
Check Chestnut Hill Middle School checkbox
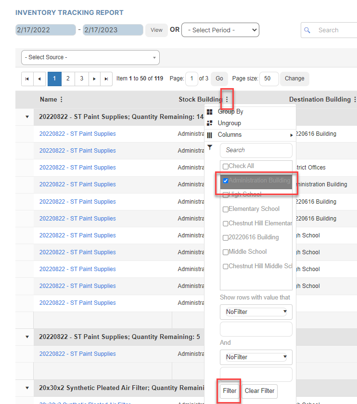[x=226, y=266]
